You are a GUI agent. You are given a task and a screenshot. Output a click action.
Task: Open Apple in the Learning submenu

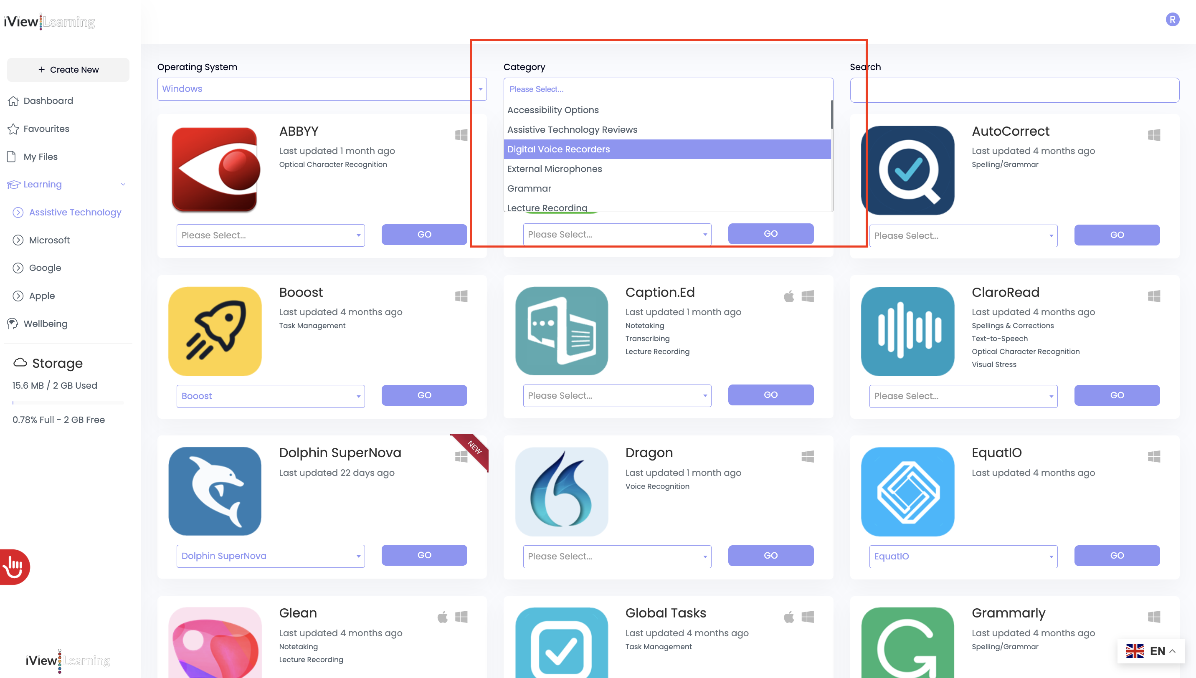[34, 296]
